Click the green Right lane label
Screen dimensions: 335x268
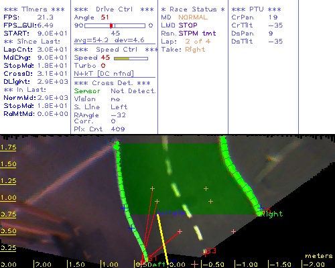click(272, 214)
